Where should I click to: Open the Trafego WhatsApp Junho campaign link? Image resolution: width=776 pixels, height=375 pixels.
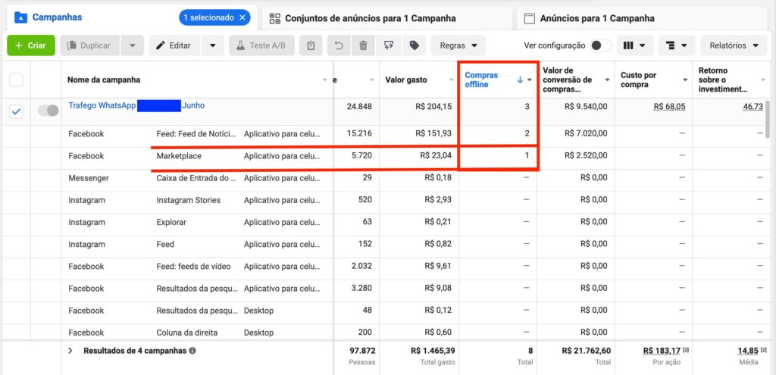pos(136,105)
